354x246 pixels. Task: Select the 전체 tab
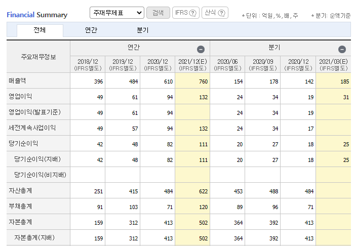click(x=40, y=30)
